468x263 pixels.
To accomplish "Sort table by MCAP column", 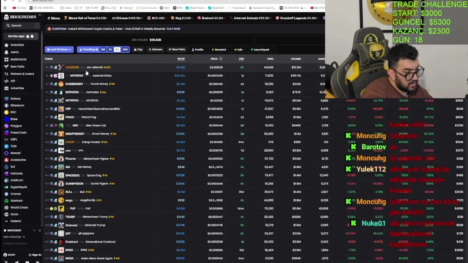I will coord(181,59).
